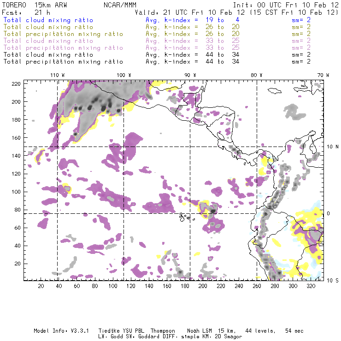This screenshot has height=341, width=341.
Task: Click the "90 W" longitude label
Action: point(190,75)
